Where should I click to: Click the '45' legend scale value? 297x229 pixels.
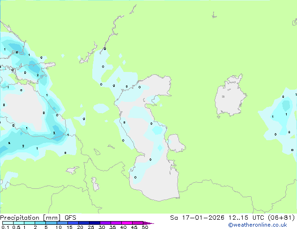coord(134,227)
